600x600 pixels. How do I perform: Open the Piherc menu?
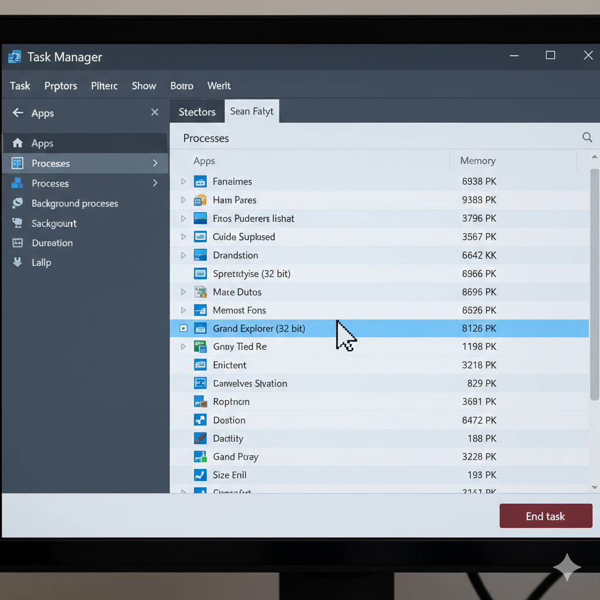pyautogui.click(x=104, y=86)
